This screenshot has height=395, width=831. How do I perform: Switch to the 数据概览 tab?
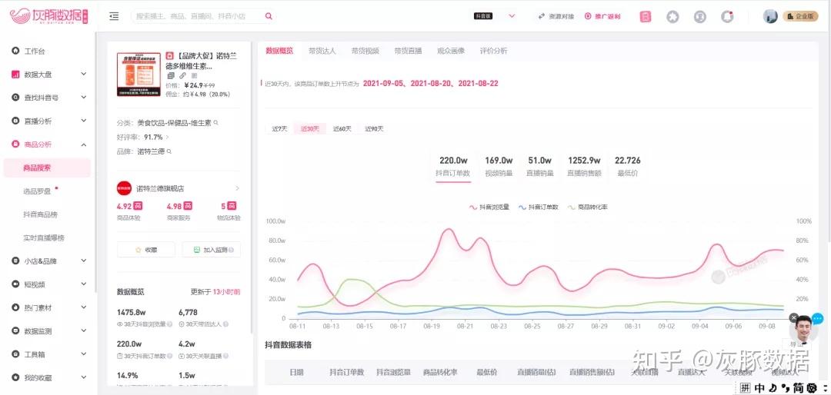(279, 51)
